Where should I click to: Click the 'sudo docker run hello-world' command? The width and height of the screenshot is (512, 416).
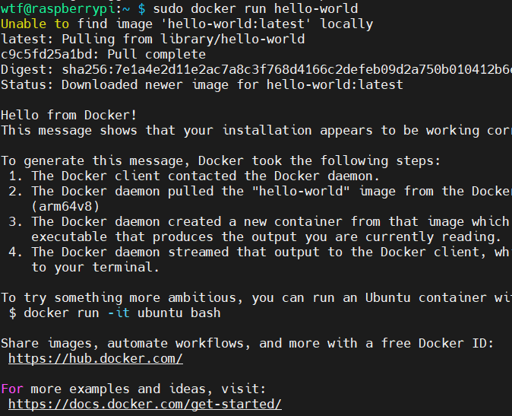coord(255,8)
